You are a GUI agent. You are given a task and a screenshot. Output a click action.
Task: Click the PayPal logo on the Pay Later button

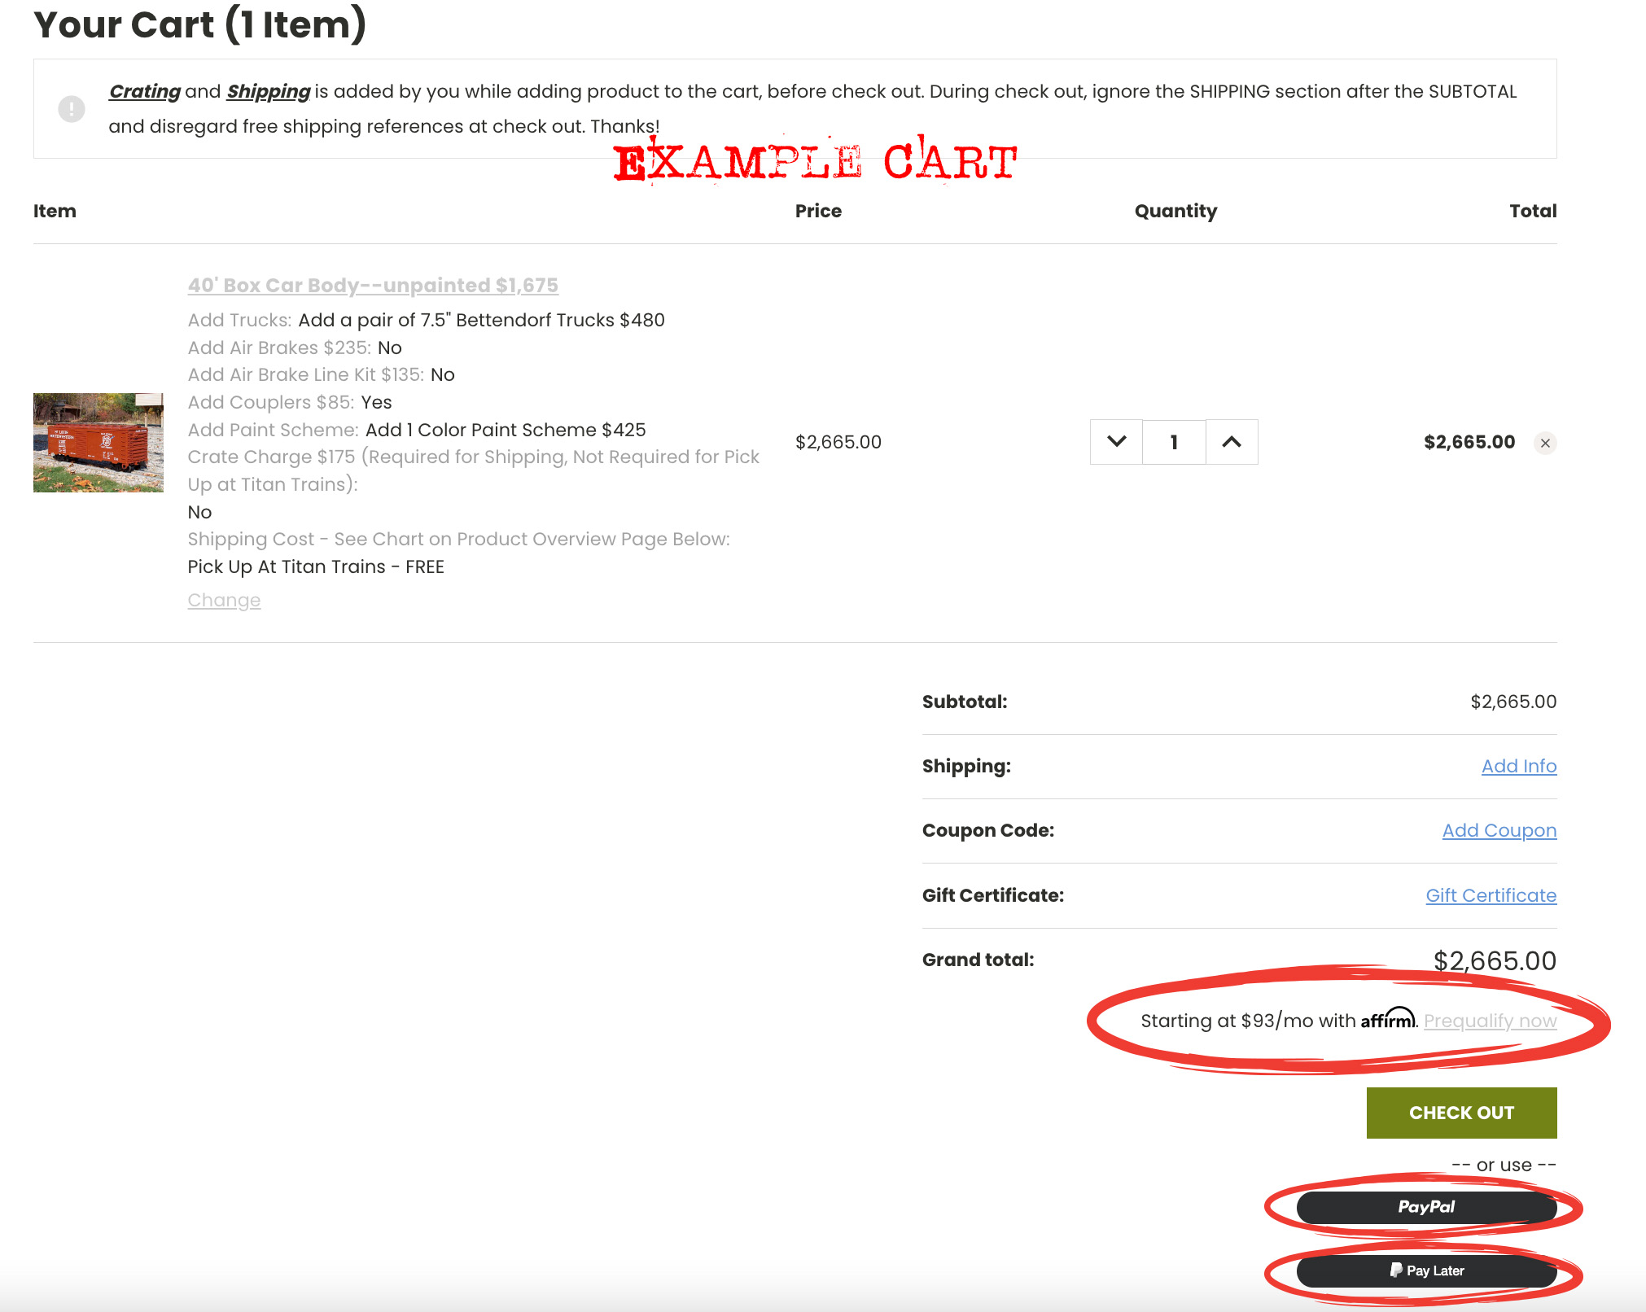(x=1395, y=1270)
